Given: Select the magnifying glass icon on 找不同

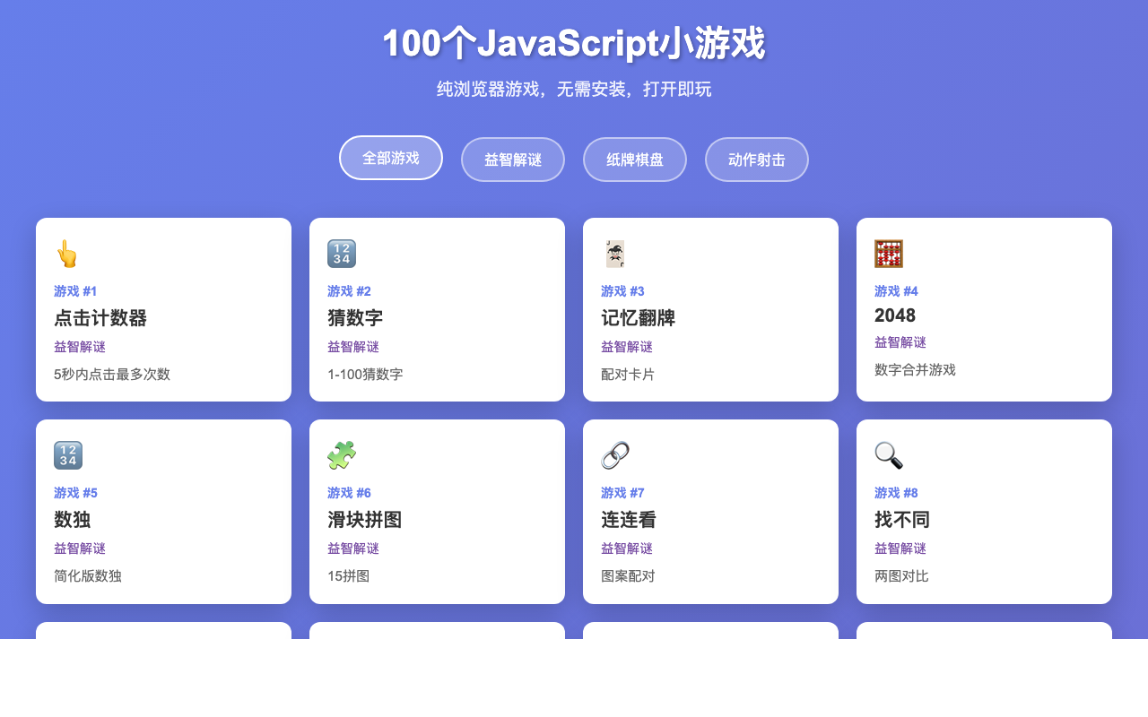Looking at the screenshot, I should pos(889,455).
